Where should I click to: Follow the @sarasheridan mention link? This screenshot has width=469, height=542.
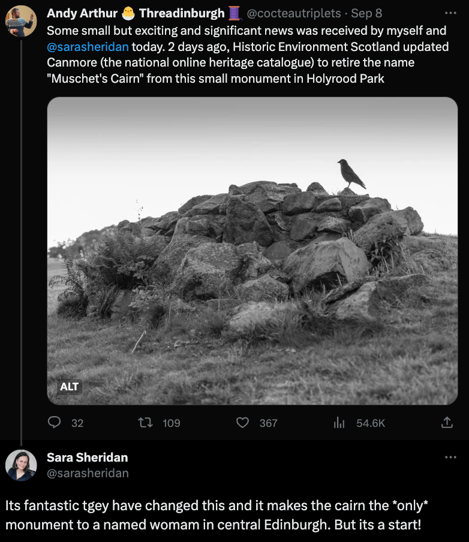tap(88, 46)
